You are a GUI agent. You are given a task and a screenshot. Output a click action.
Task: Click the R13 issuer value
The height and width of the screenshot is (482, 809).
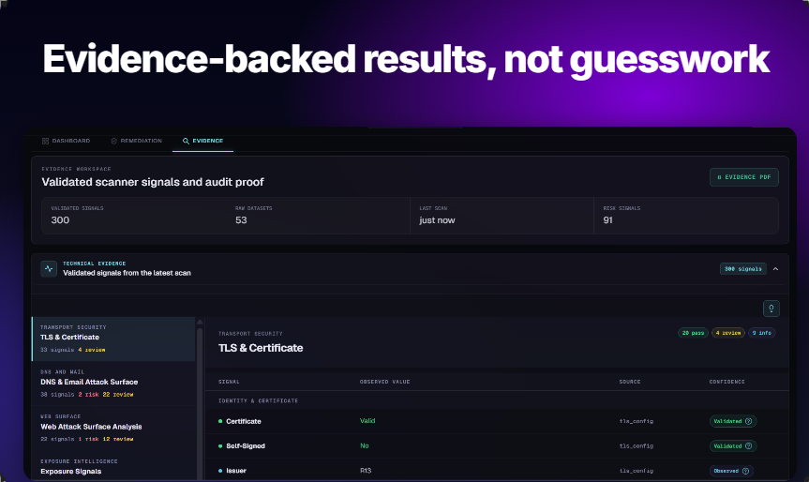[366, 471]
